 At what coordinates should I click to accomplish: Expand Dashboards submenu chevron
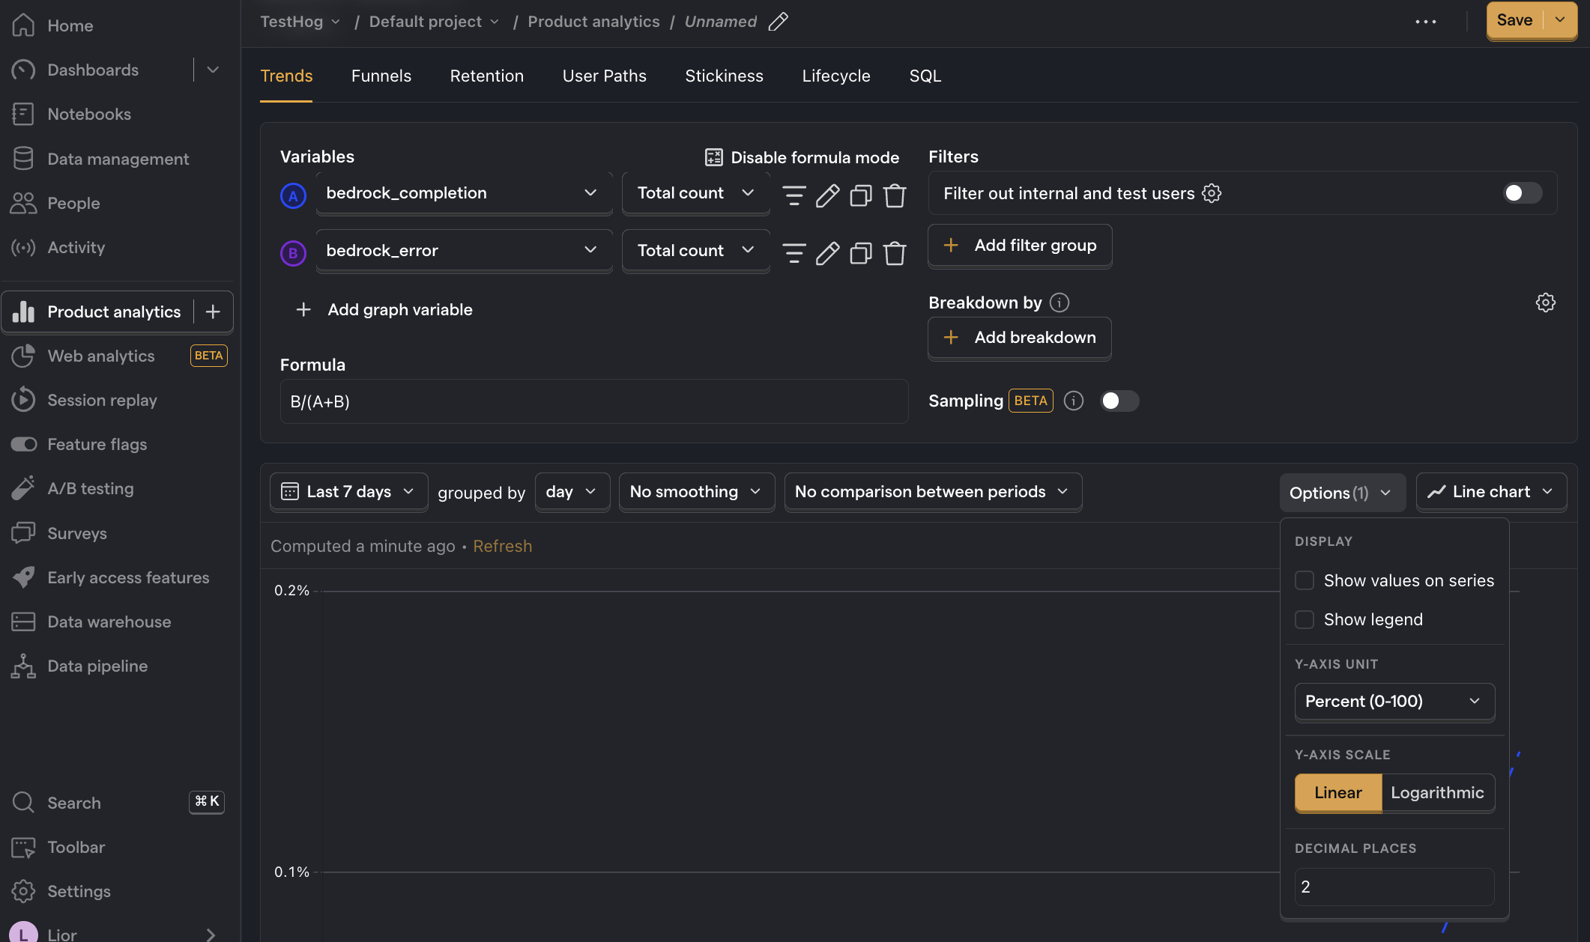[213, 70]
